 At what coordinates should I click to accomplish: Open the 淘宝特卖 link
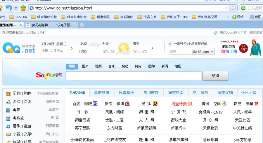pos(179,104)
